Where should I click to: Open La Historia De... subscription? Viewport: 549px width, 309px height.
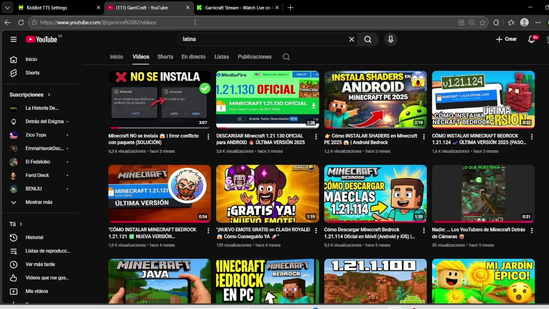coord(42,108)
